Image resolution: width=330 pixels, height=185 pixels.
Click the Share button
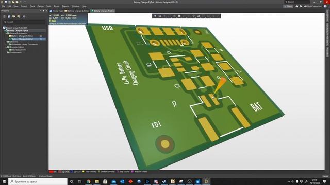[288, 6]
